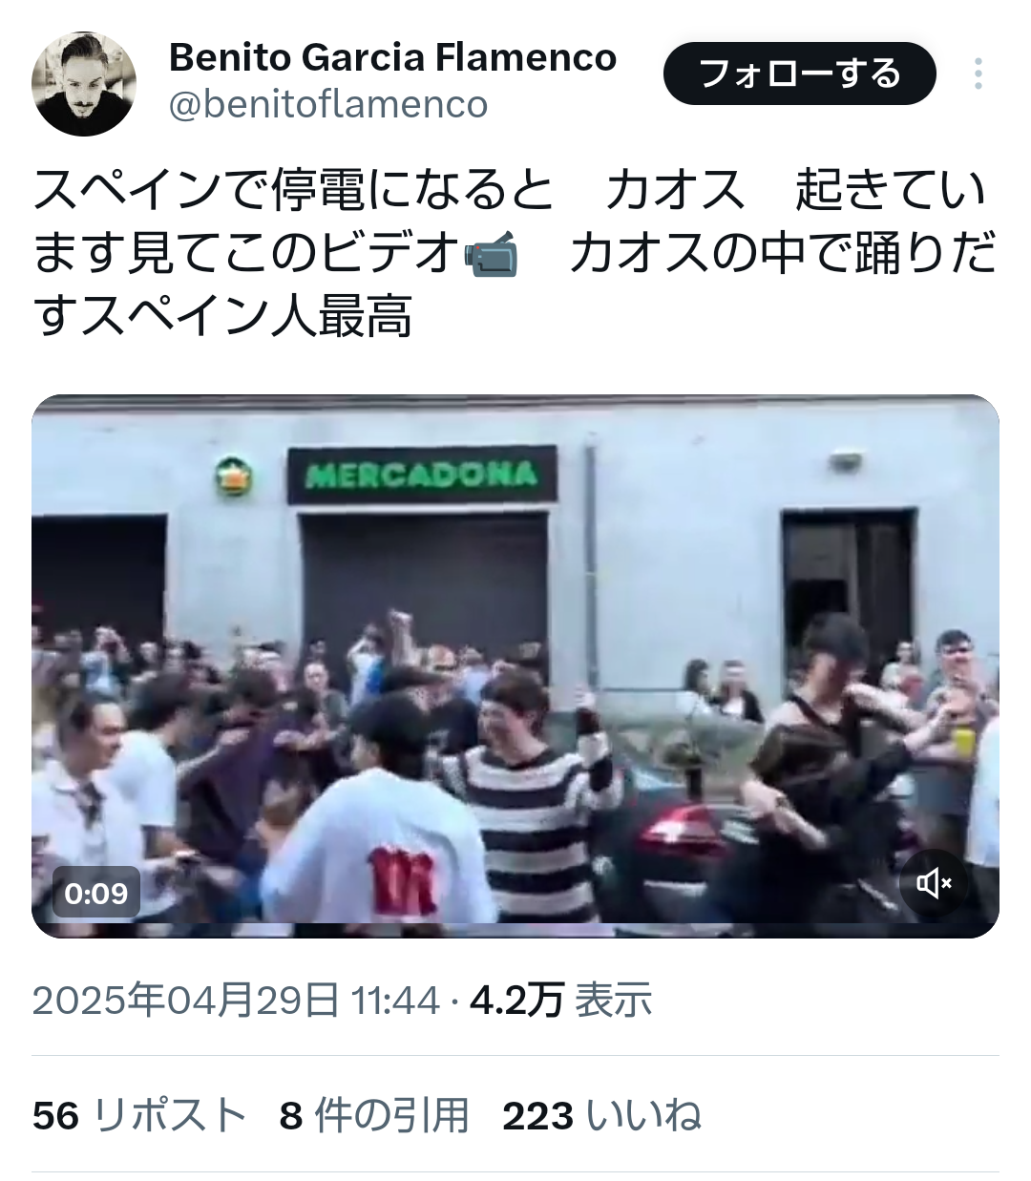Screen dimensions: 1031x1181
Task: View the 223 いいね likes list
Action: (602, 1115)
